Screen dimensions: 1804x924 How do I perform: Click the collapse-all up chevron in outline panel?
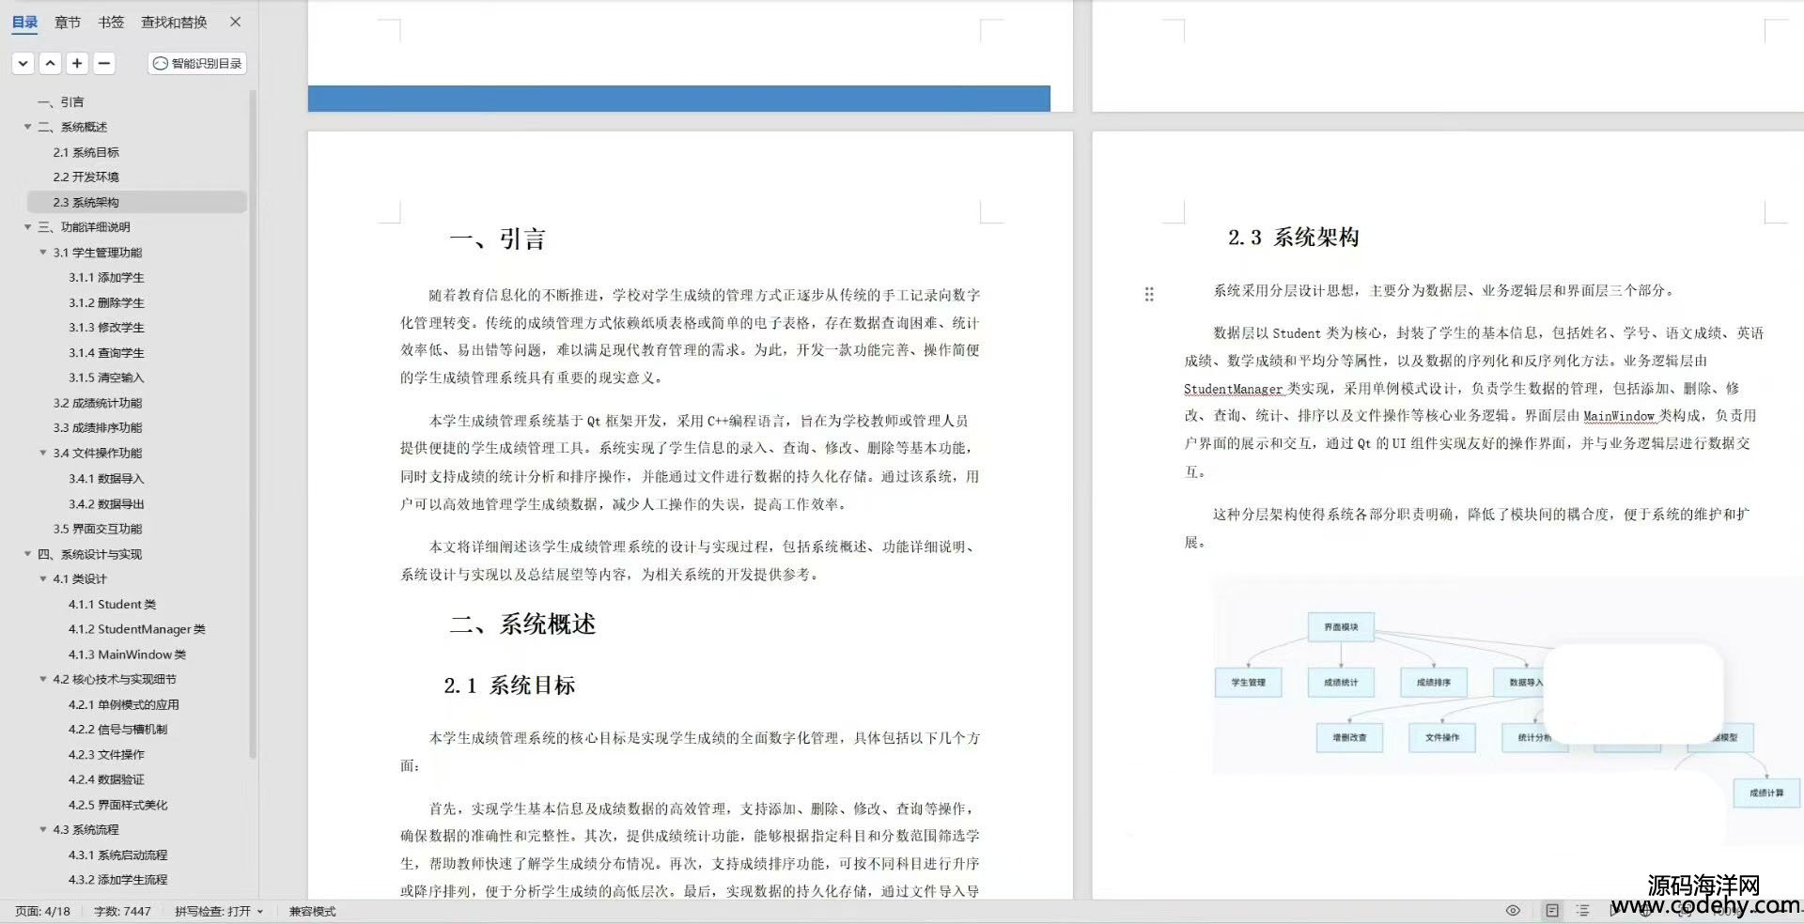tap(51, 63)
